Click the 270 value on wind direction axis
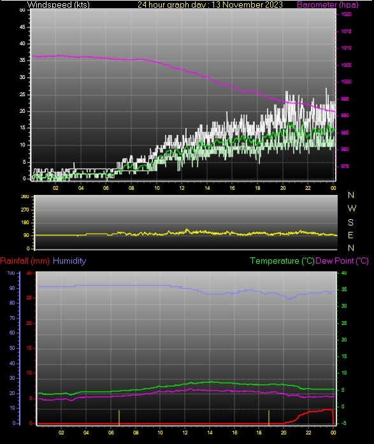Screen dimensions: 374x444 pyautogui.click(x=25, y=210)
